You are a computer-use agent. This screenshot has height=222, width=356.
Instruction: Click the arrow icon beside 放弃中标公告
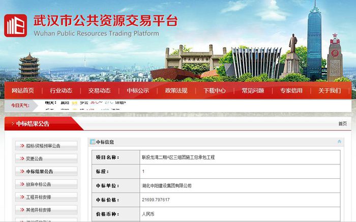[22, 184]
